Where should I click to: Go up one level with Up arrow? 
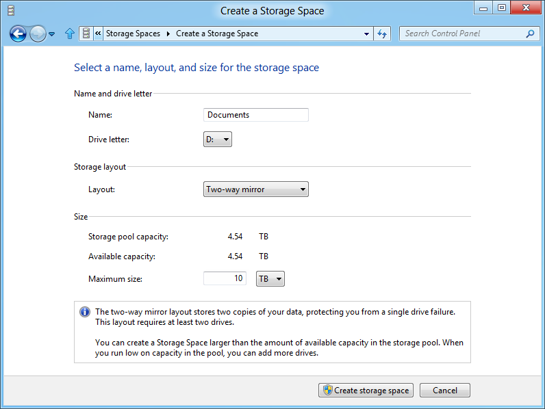click(69, 34)
